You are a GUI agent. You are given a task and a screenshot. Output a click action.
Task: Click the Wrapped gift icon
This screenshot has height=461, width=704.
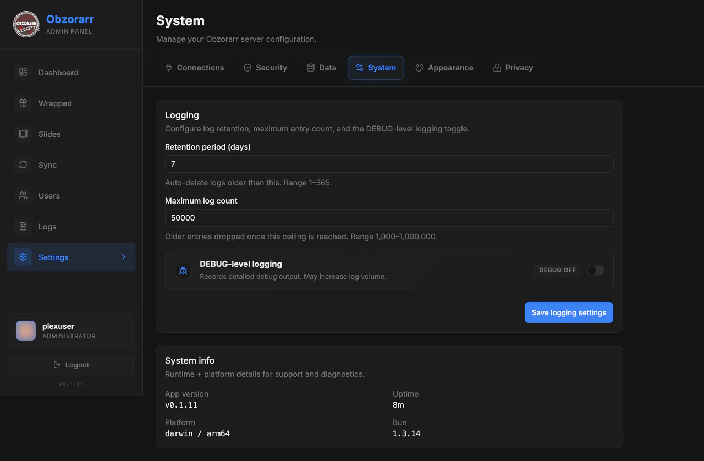pyautogui.click(x=23, y=103)
